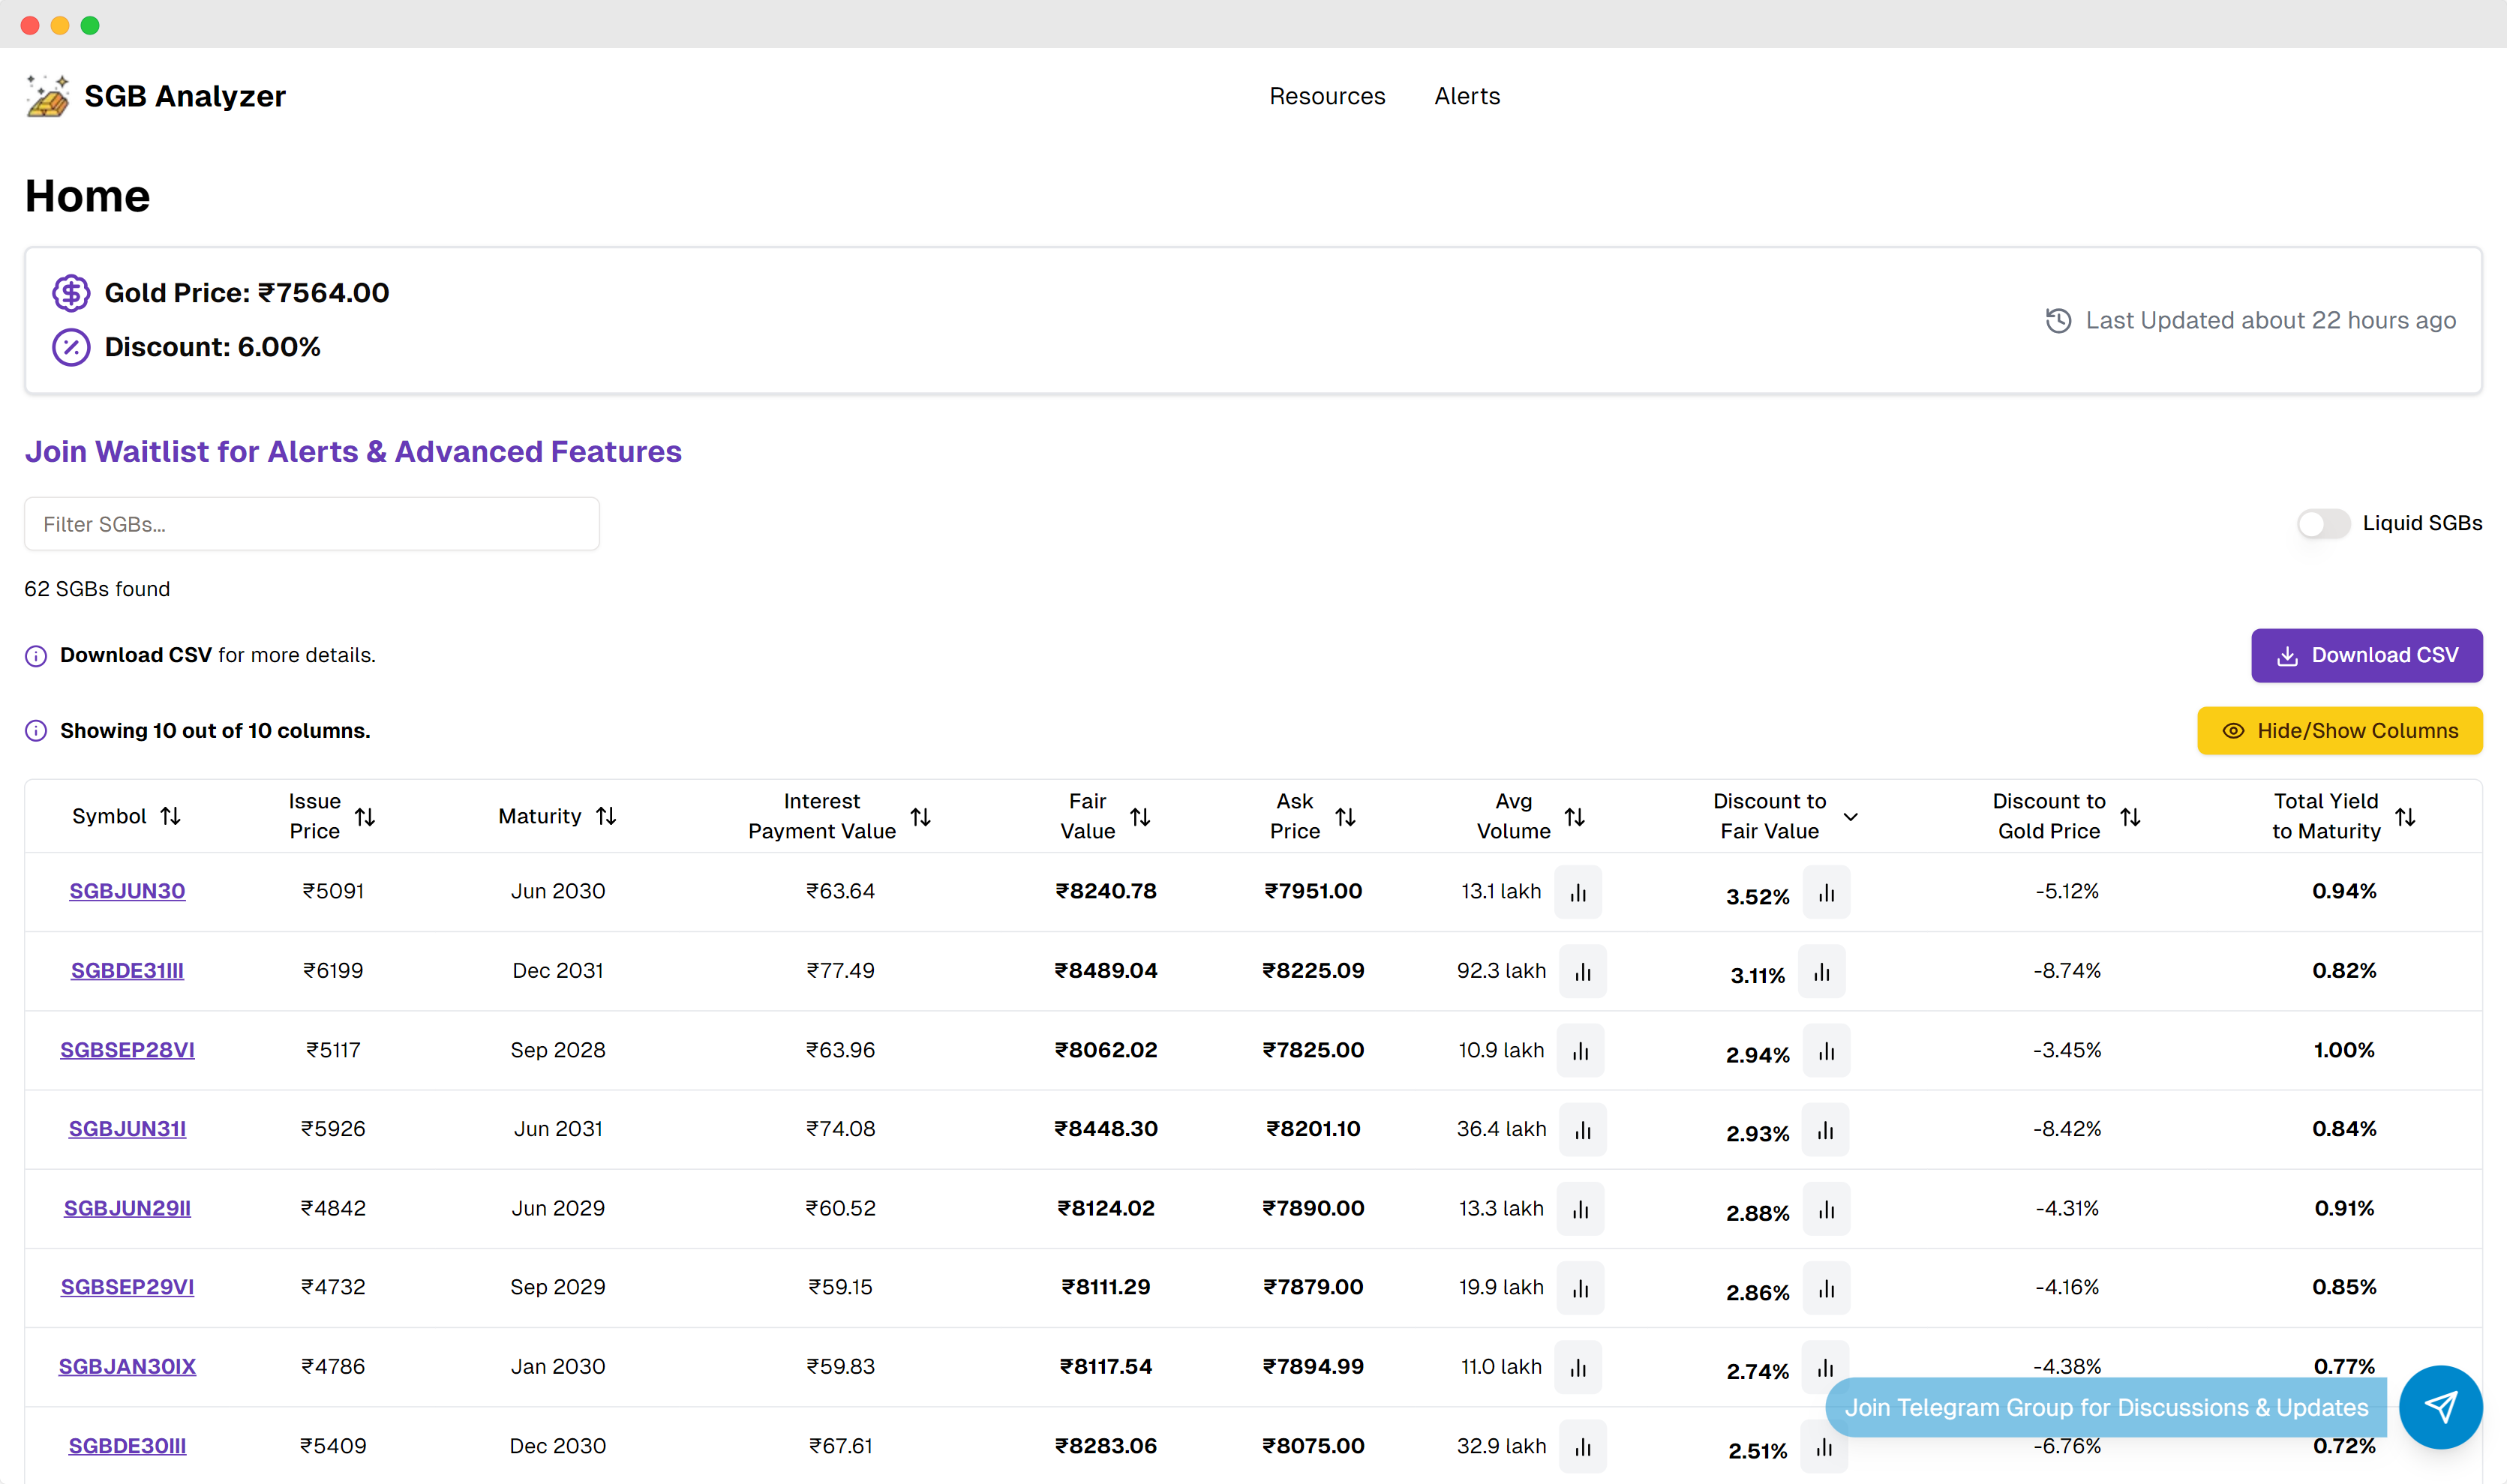
Task: Click the gold price dollar icon
Action: click(x=71, y=293)
